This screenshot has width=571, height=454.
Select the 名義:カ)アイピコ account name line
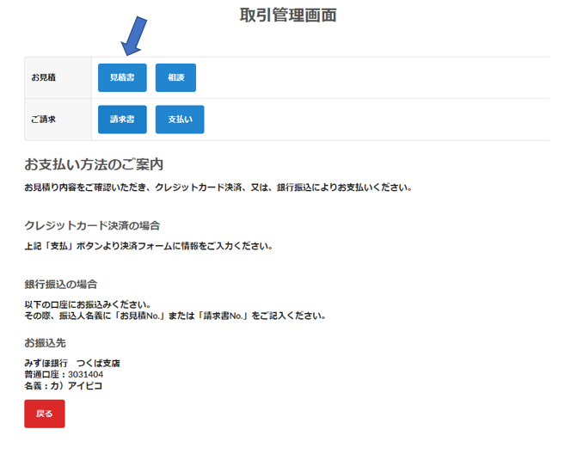click(x=64, y=385)
